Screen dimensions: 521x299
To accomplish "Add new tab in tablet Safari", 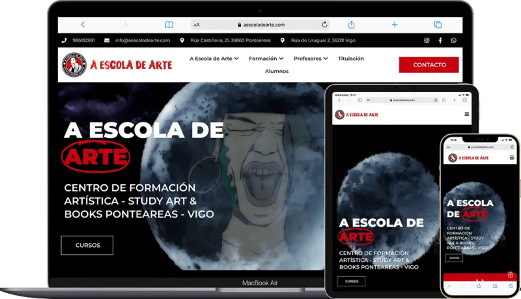I will pos(454,100).
